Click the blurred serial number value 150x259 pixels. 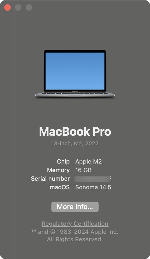(x=93, y=179)
